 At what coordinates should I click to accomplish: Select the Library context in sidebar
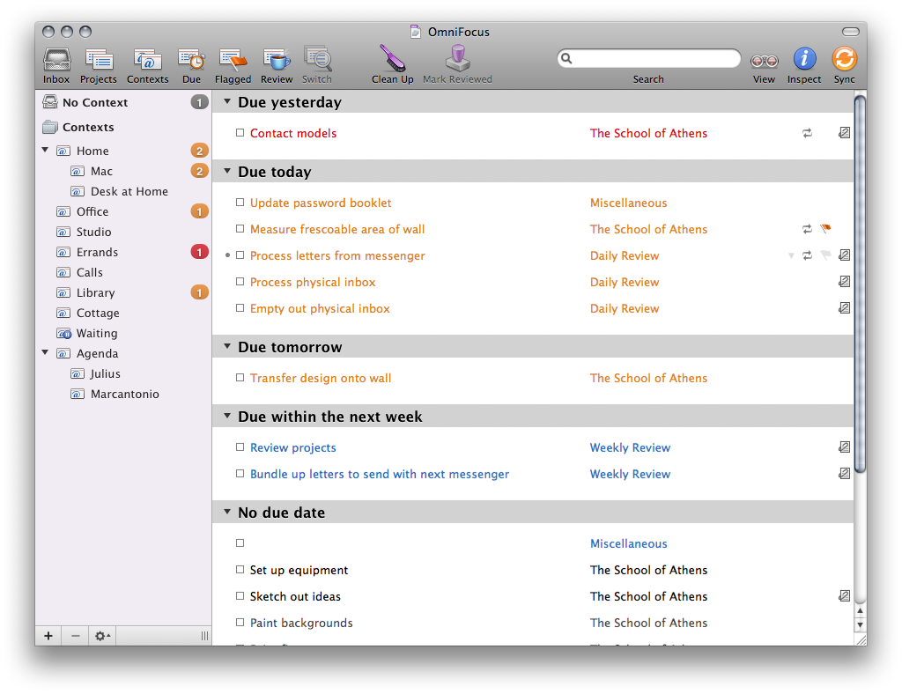coord(95,292)
